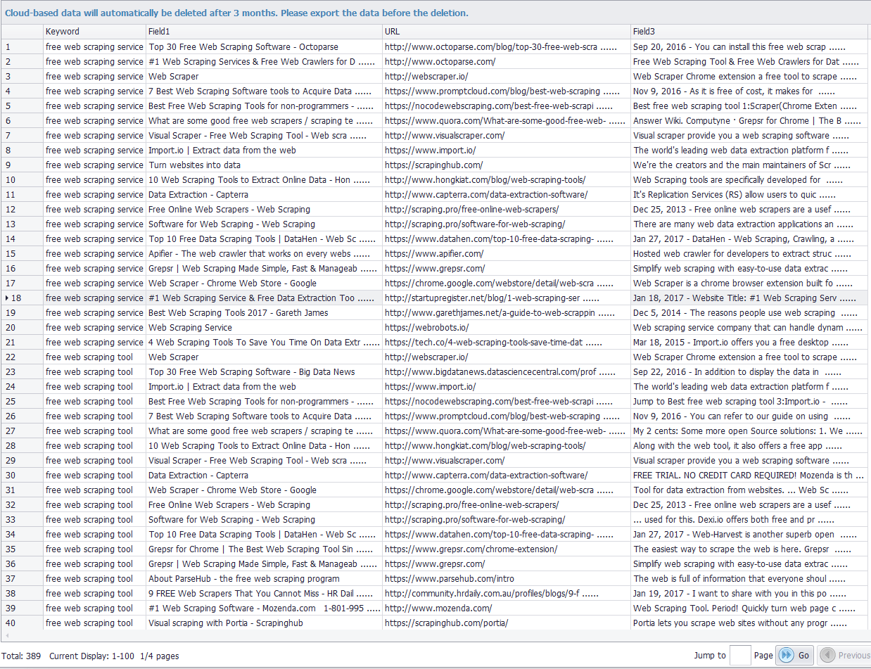871x669 pixels.
Task: Click the URL column header
Action: point(507,32)
